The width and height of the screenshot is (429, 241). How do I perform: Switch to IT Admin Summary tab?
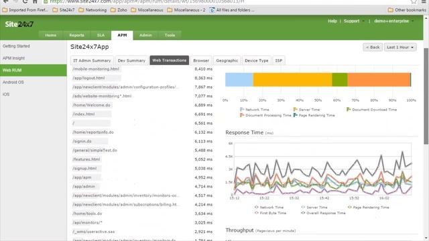[x=92, y=60]
